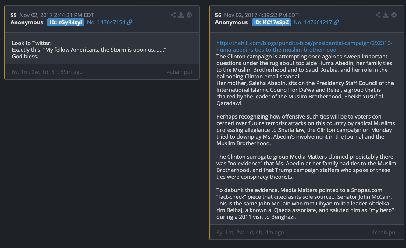This screenshot has width=406, height=248.
Task: Click the share icon on post 55
Action: (x=173, y=15)
